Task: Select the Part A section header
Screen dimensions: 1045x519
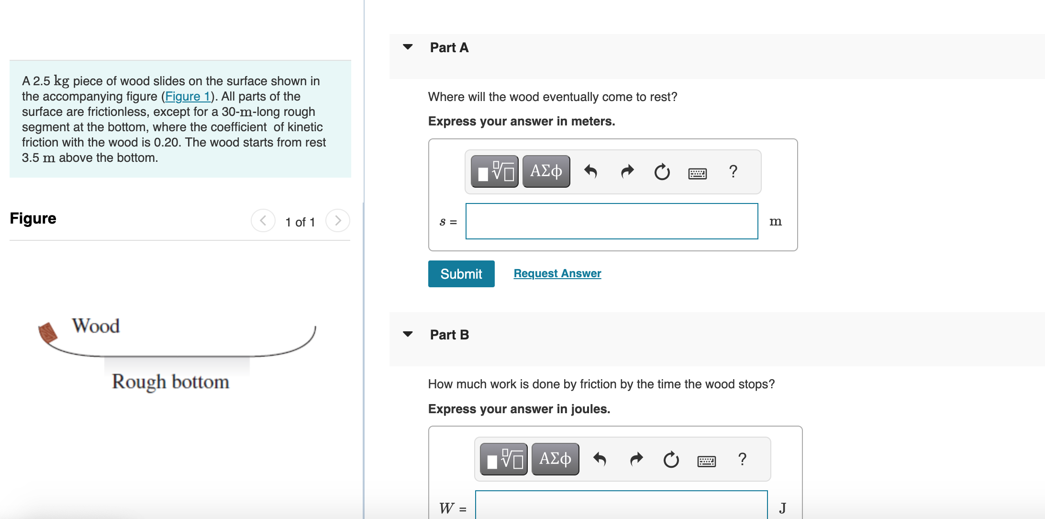Action: tap(449, 47)
